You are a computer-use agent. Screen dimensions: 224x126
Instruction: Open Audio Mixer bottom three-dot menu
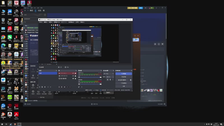click(82, 87)
